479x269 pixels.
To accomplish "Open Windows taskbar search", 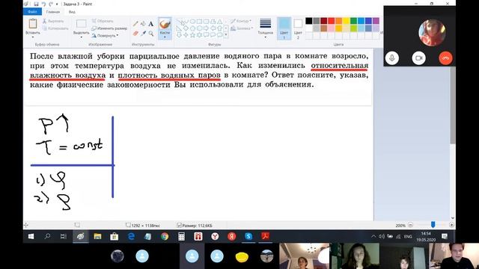I will (47, 236).
